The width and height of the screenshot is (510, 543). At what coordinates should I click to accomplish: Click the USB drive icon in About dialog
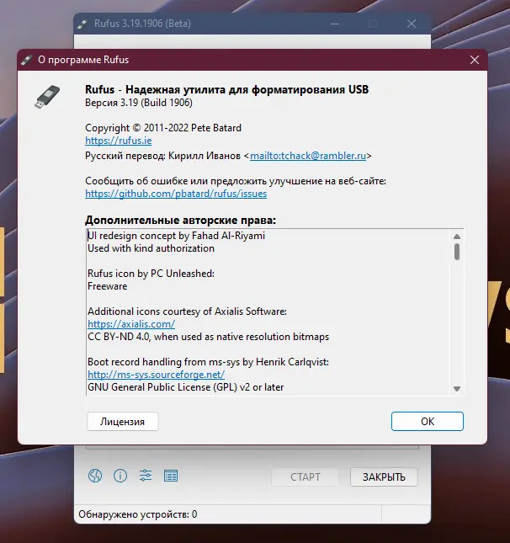point(47,97)
